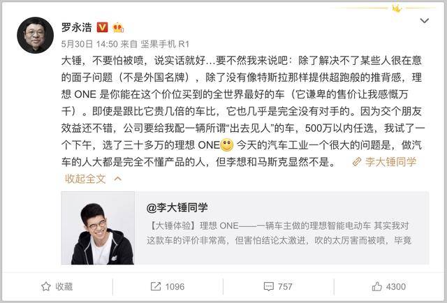Click the up chevron beside 收起全文

(118, 179)
